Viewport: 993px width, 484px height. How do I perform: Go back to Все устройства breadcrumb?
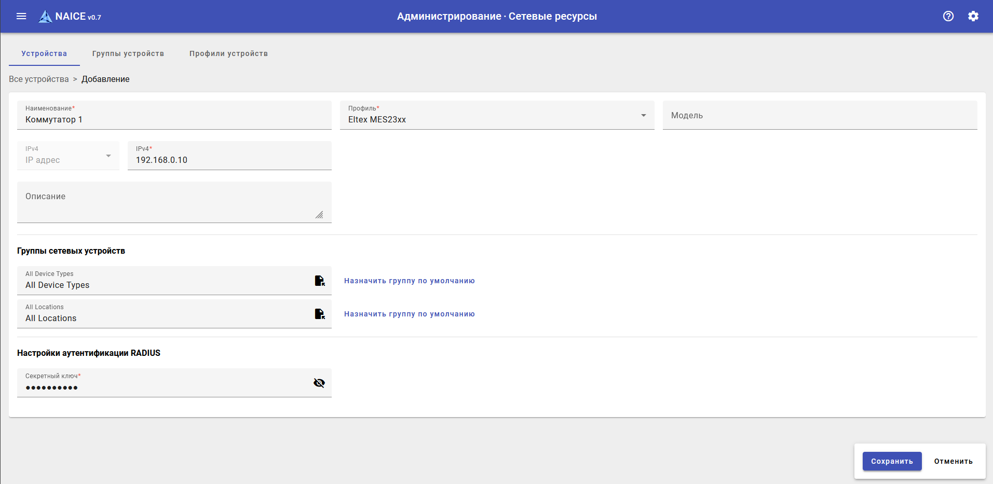tap(39, 79)
